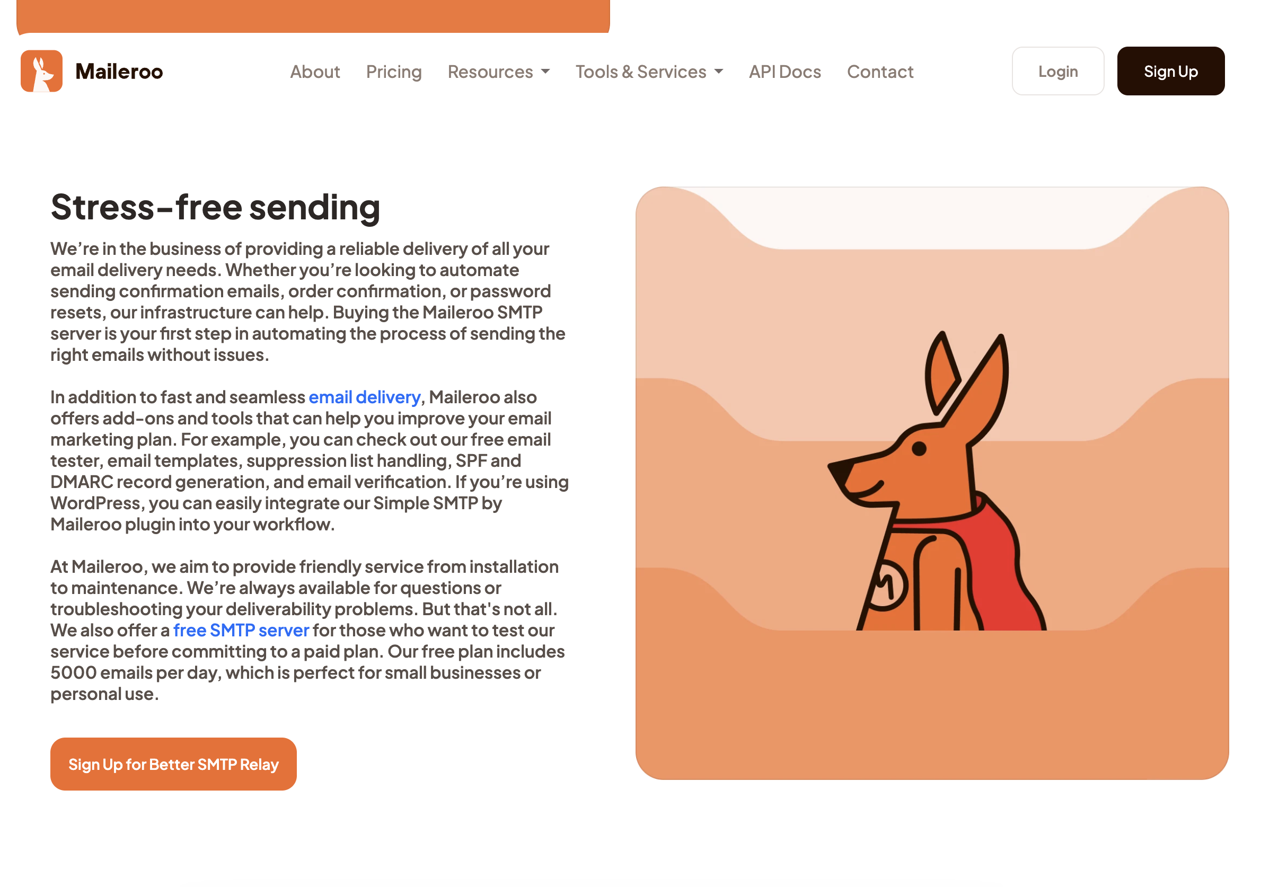Click the Sign Up button

pos(1171,70)
